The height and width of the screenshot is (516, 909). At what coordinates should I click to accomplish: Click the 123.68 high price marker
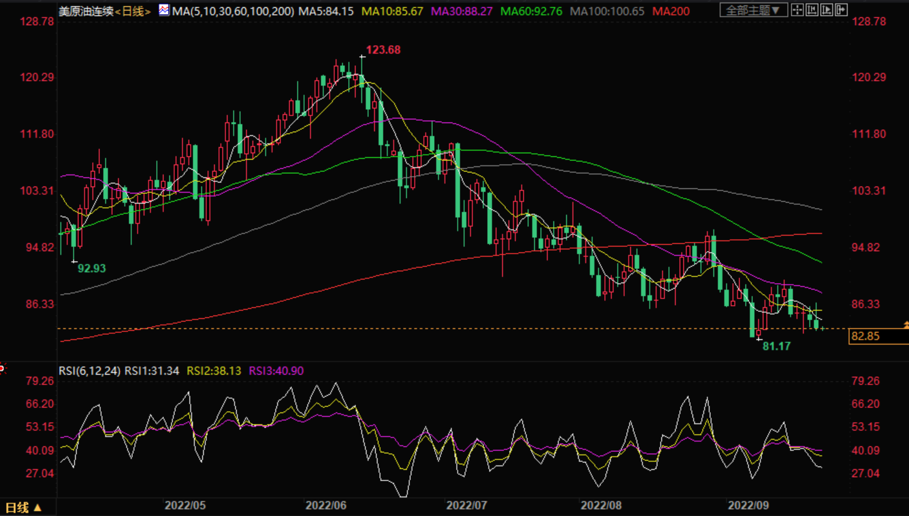coord(383,50)
